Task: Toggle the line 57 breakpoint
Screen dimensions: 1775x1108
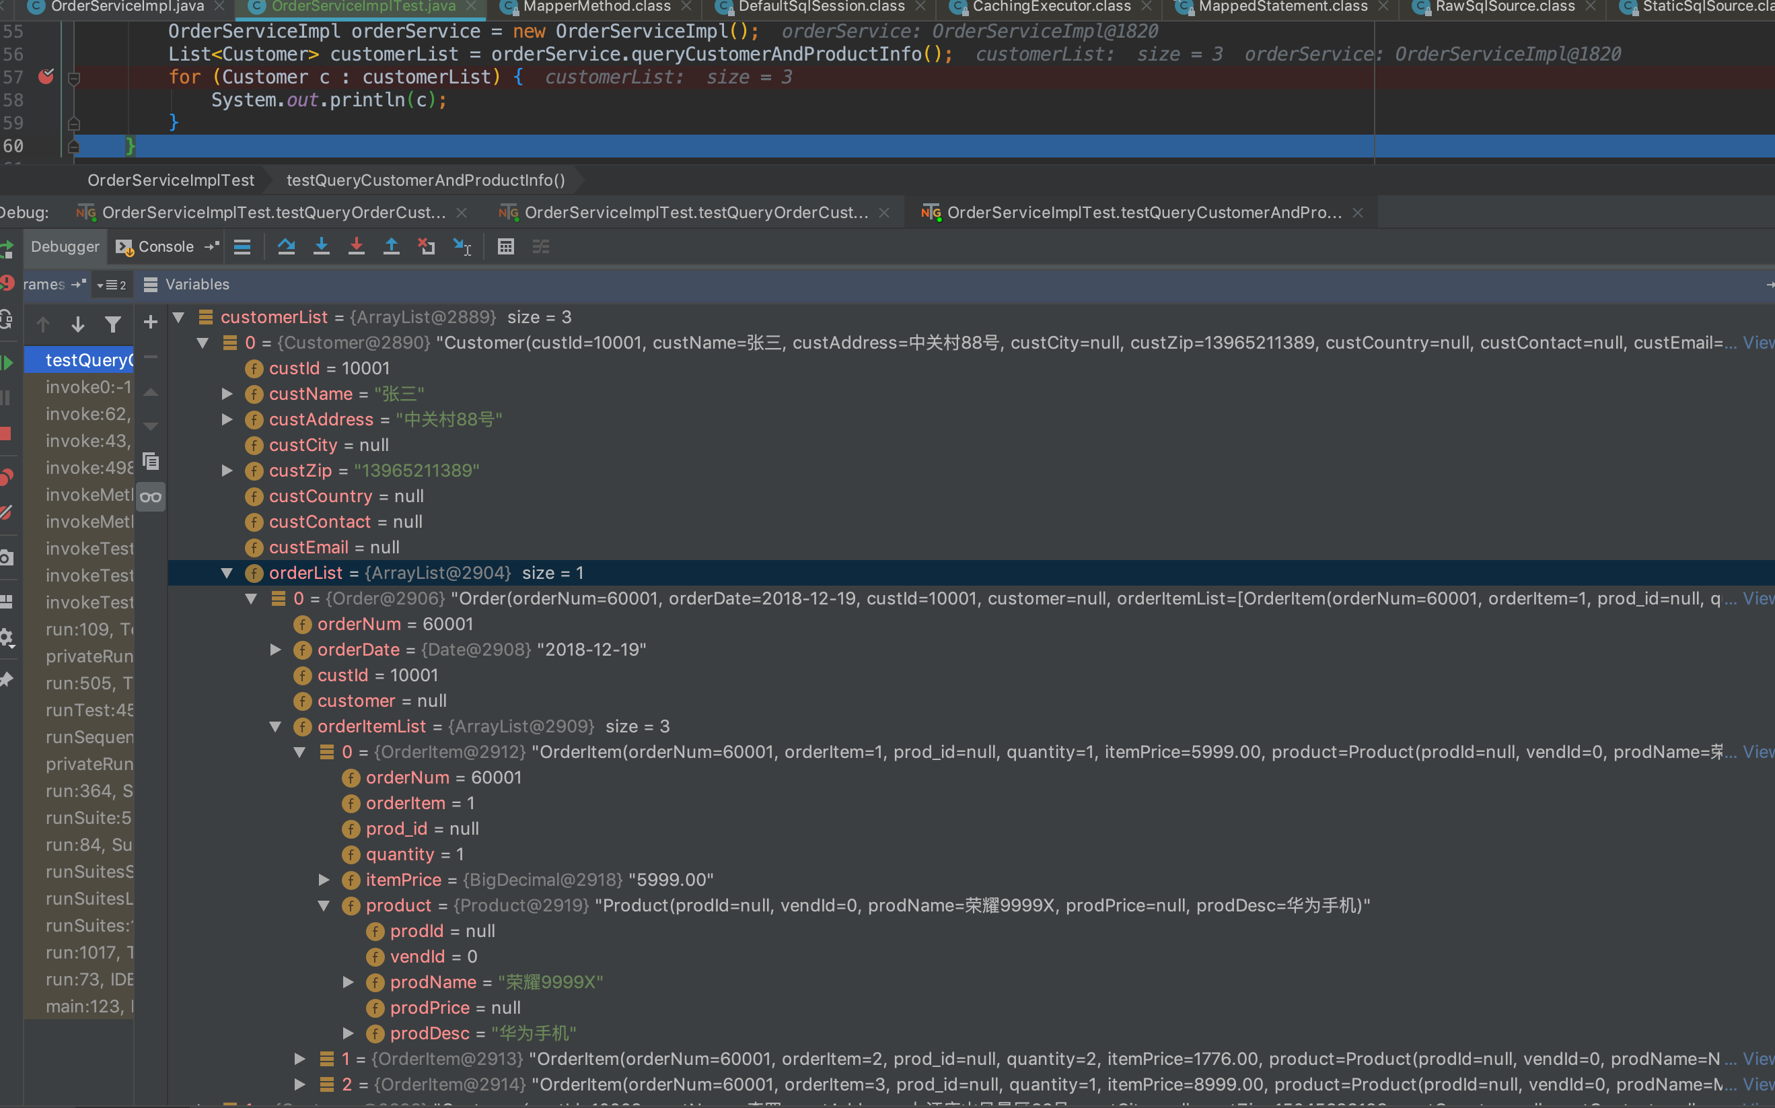Action: pos(46,76)
